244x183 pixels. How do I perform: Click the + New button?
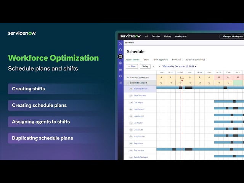(132, 66)
